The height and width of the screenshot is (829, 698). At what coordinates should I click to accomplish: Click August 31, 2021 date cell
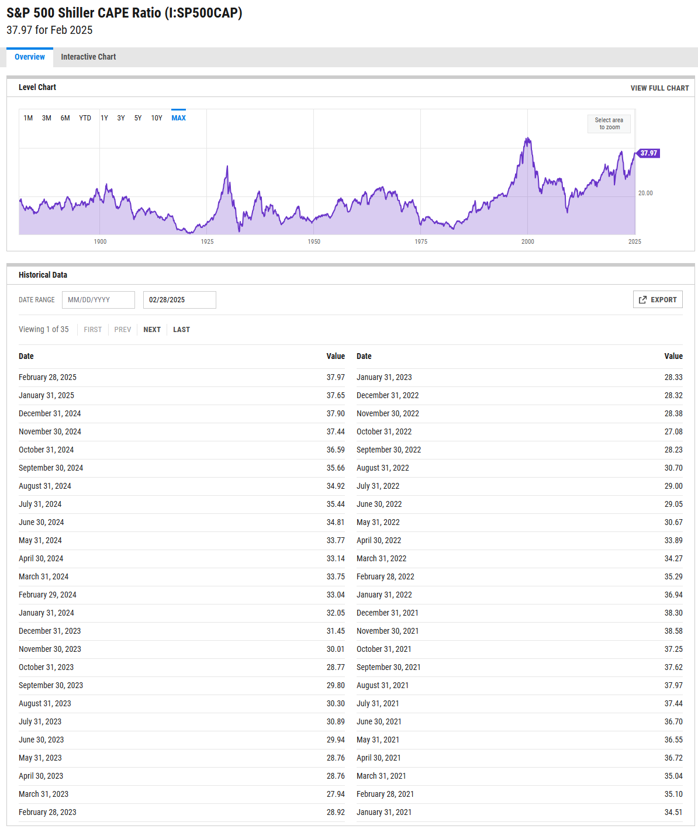click(382, 686)
